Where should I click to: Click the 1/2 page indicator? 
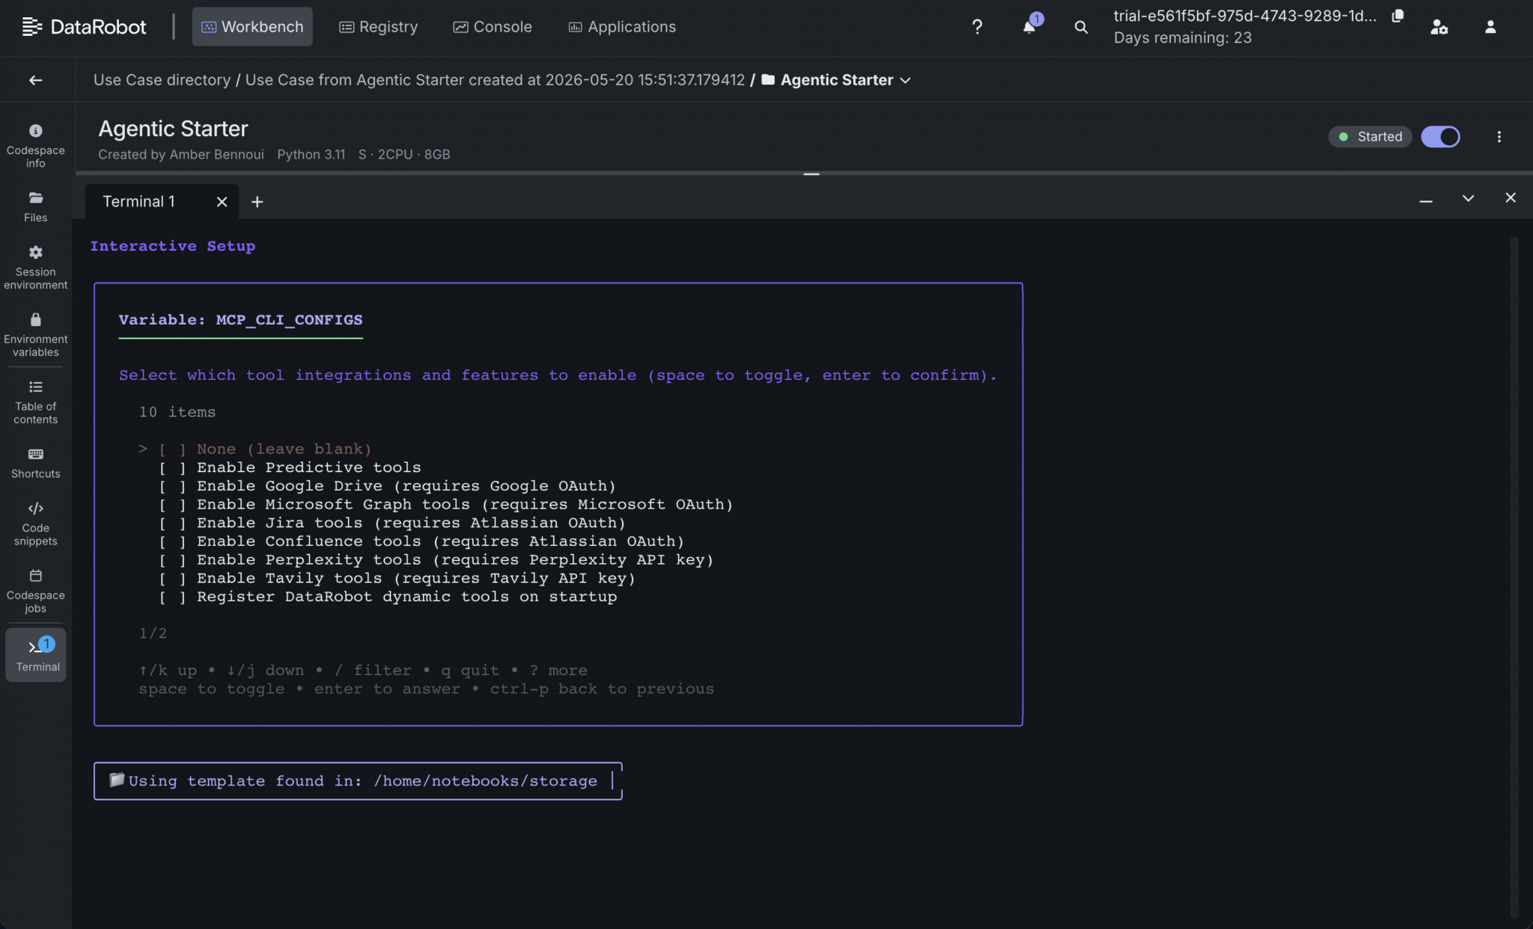pyautogui.click(x=153, y=634)
